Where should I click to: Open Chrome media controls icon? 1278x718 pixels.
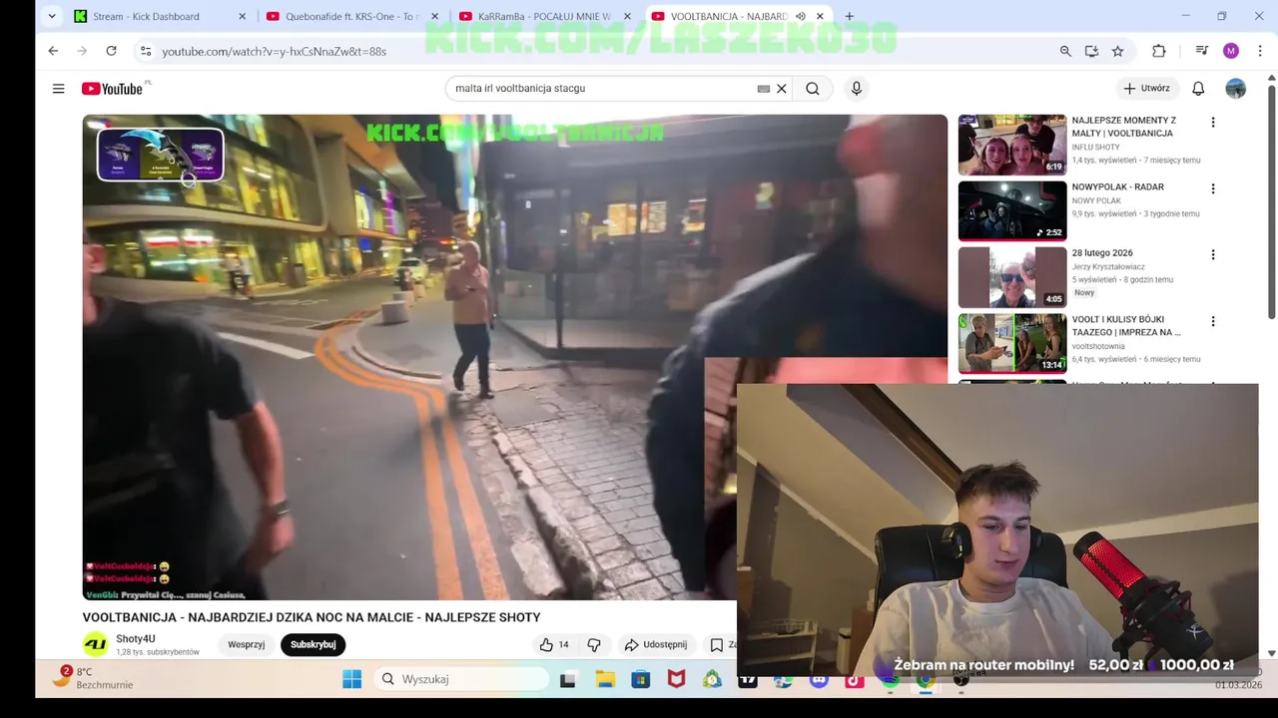click(1202, 51)
